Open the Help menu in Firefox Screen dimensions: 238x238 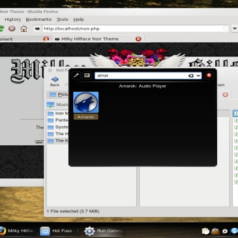tap(79, 20)
